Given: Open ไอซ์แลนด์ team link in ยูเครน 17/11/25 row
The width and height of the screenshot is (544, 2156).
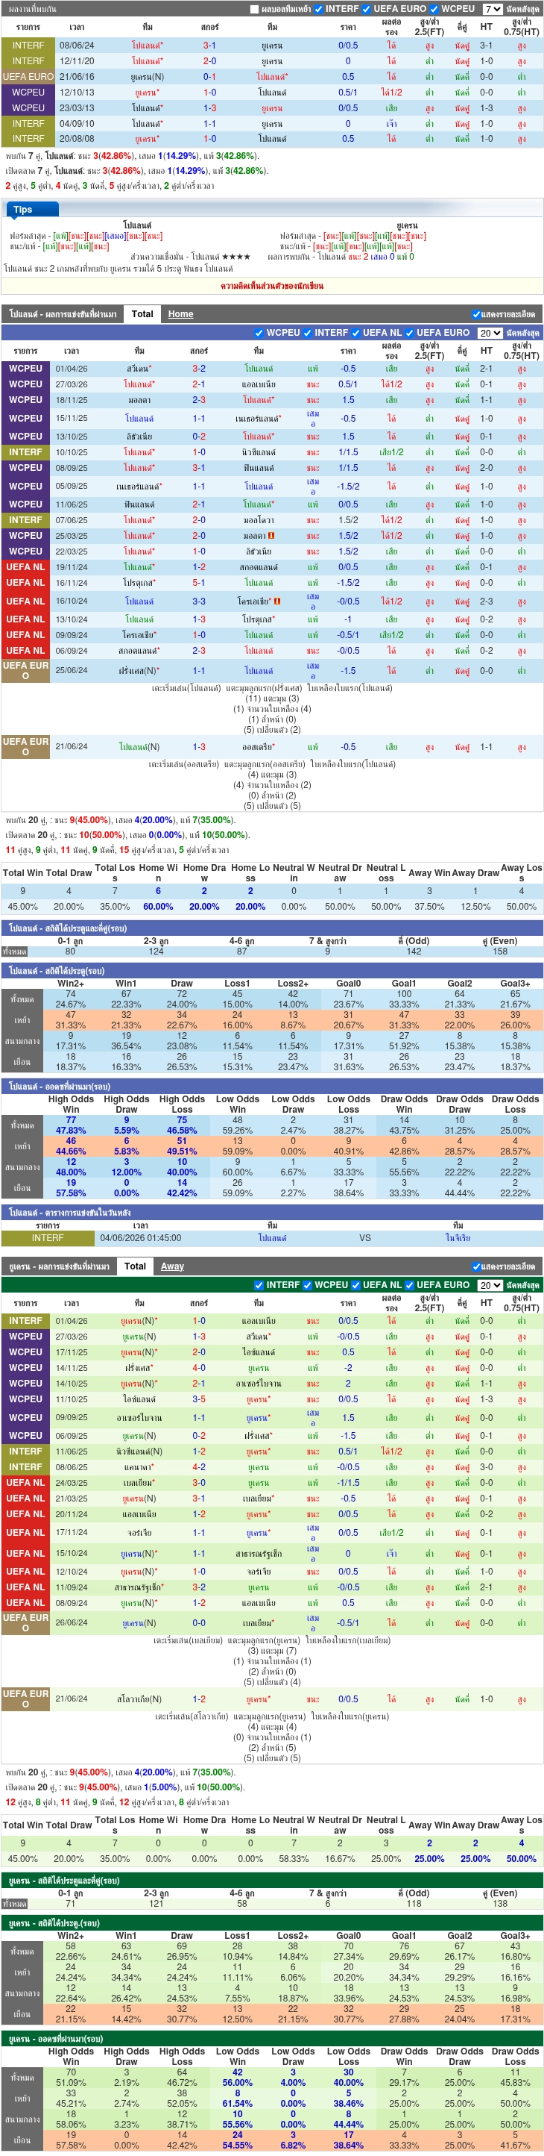Looking at the screenshot, I should pos(258,1352).
